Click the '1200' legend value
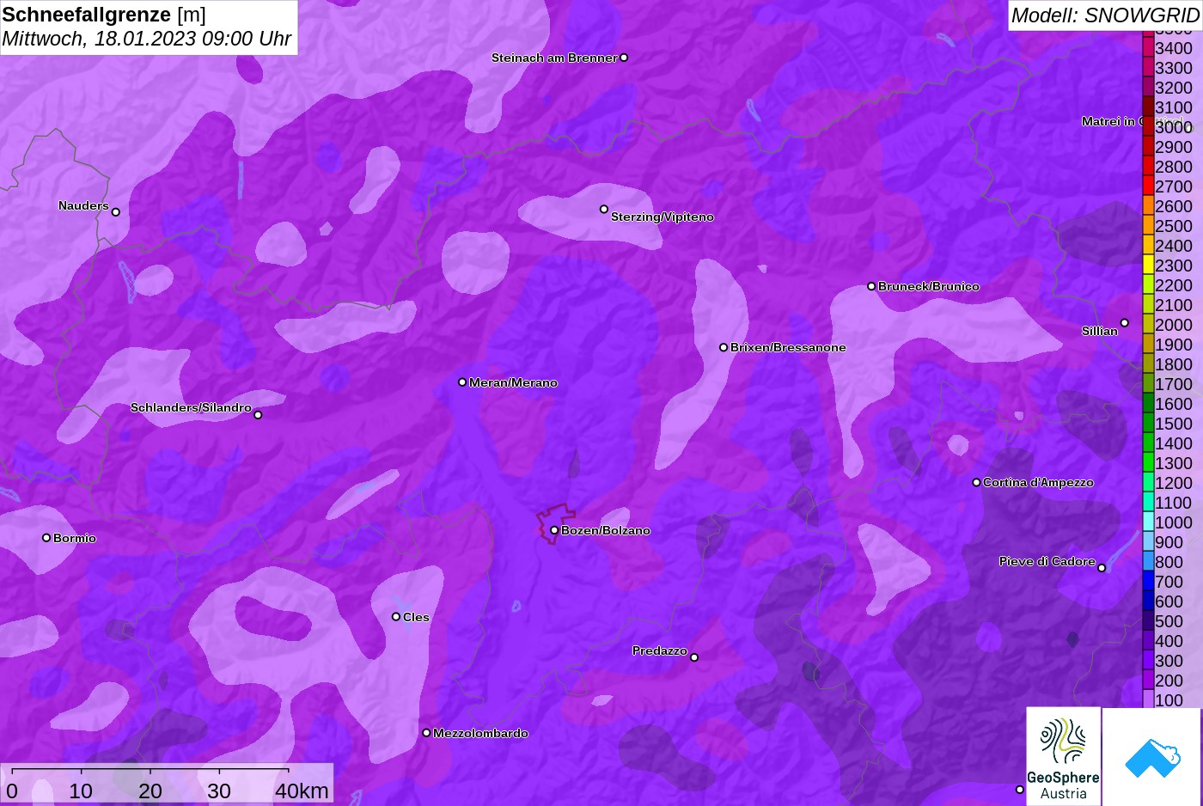 (1174, 483)
